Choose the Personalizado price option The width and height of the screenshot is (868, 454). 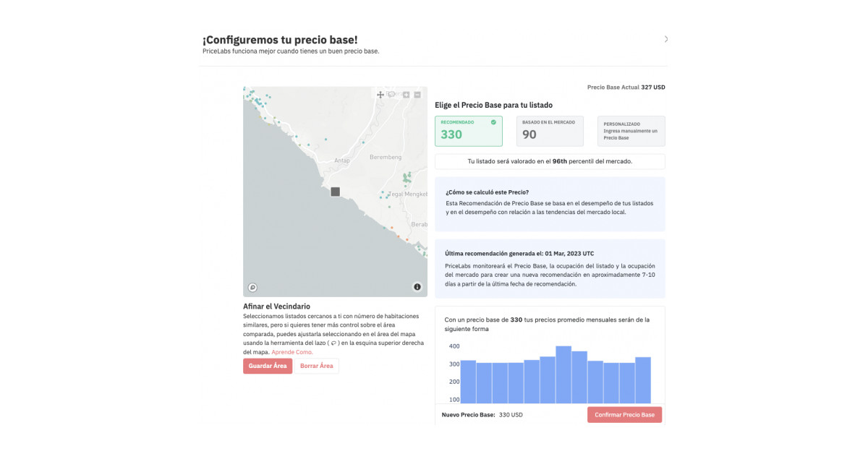(631, 130)
